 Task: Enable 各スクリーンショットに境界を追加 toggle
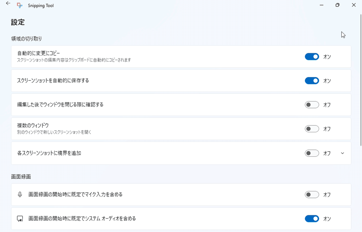312,153
